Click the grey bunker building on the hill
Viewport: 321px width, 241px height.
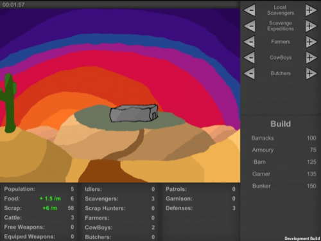(134, 113)
